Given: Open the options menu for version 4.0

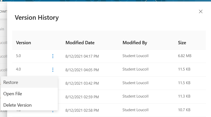Looking at the screenshot, I should [x=53, y=70].
